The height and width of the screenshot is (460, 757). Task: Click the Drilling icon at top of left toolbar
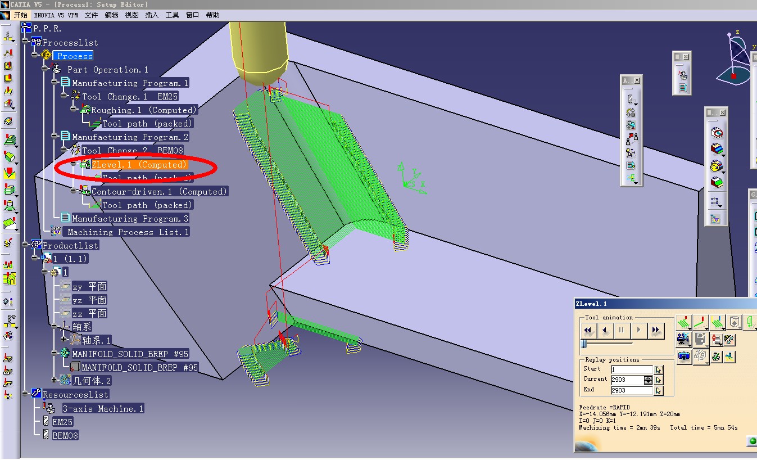pyautogui.click(x=8, y=37)
